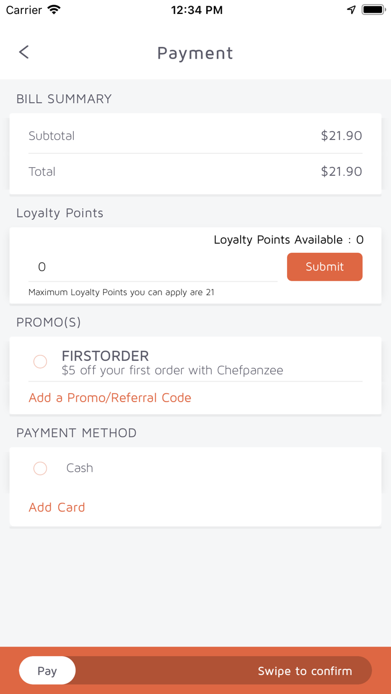The height and width of the screenshot is (694, 391).
Task: Tap the battery indicator icon
Action: pos(372,10)
